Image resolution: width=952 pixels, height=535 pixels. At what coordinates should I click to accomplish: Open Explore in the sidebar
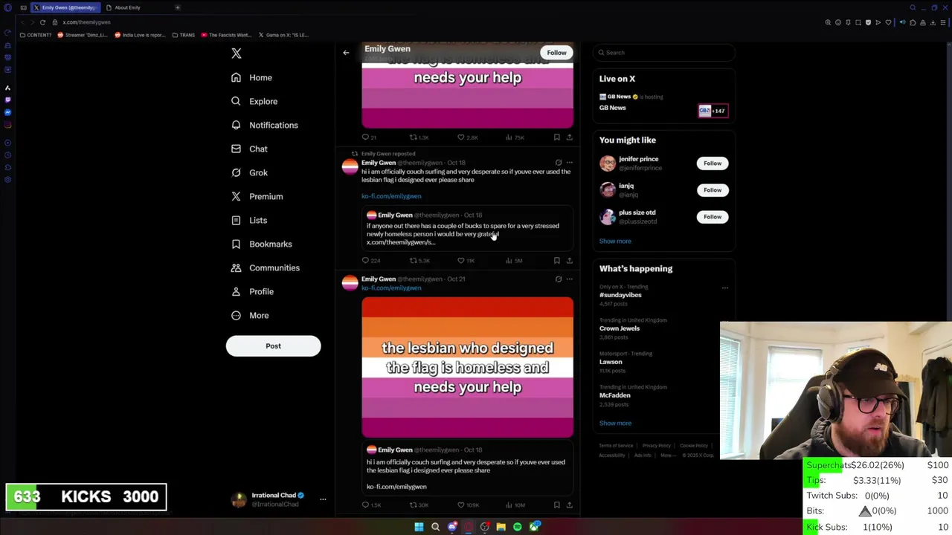(x=254, y=101)
